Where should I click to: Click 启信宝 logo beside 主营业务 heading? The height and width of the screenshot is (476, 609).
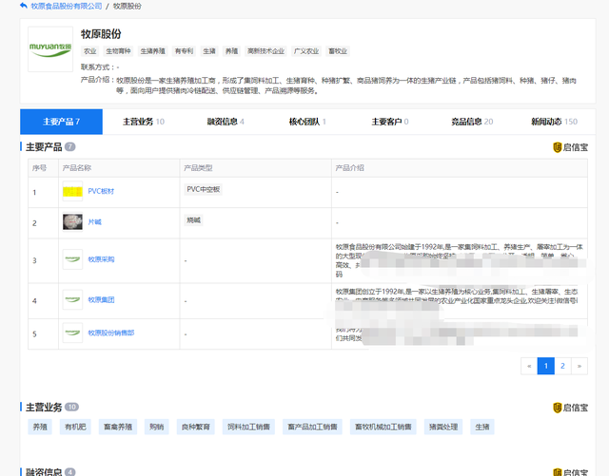point(570,408)
